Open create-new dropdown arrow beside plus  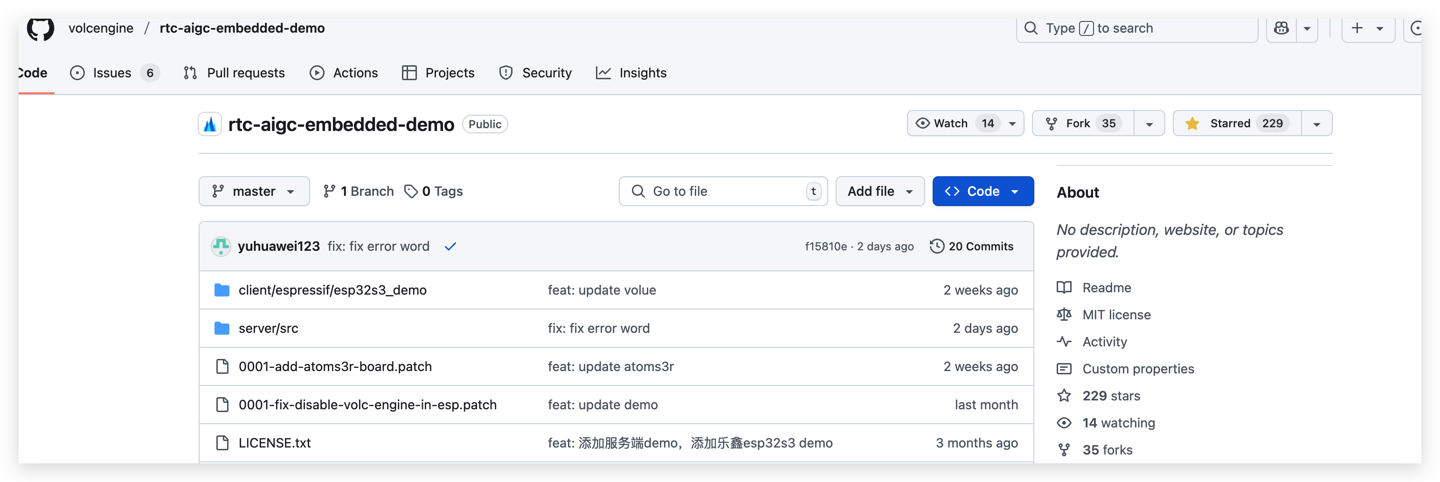1380,28
